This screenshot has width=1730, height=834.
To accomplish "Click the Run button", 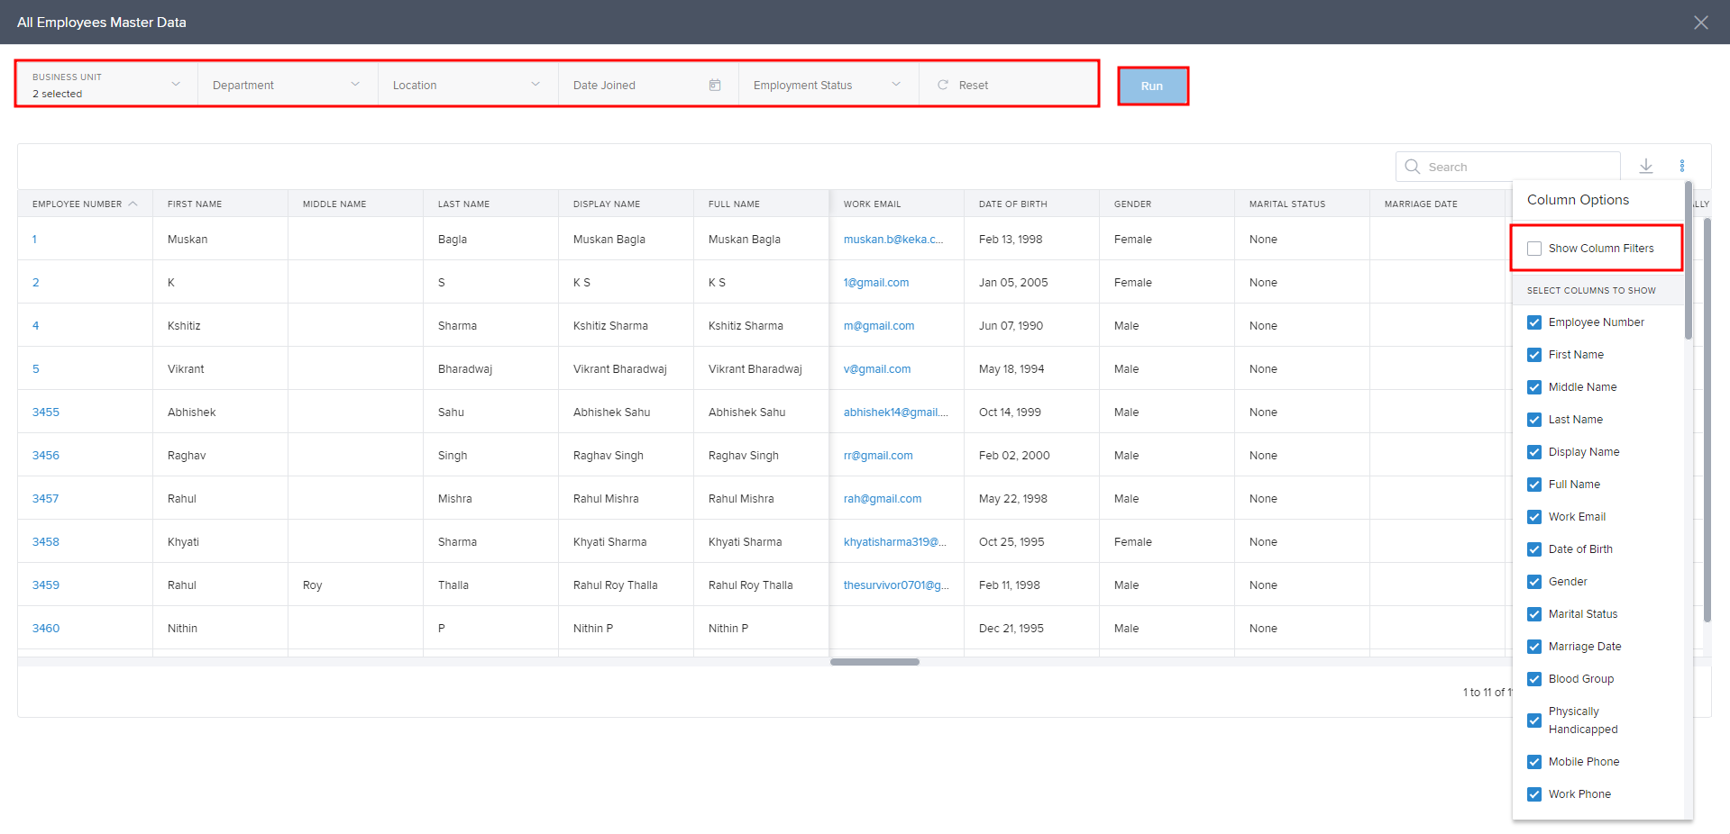I will click(1152, 86).
